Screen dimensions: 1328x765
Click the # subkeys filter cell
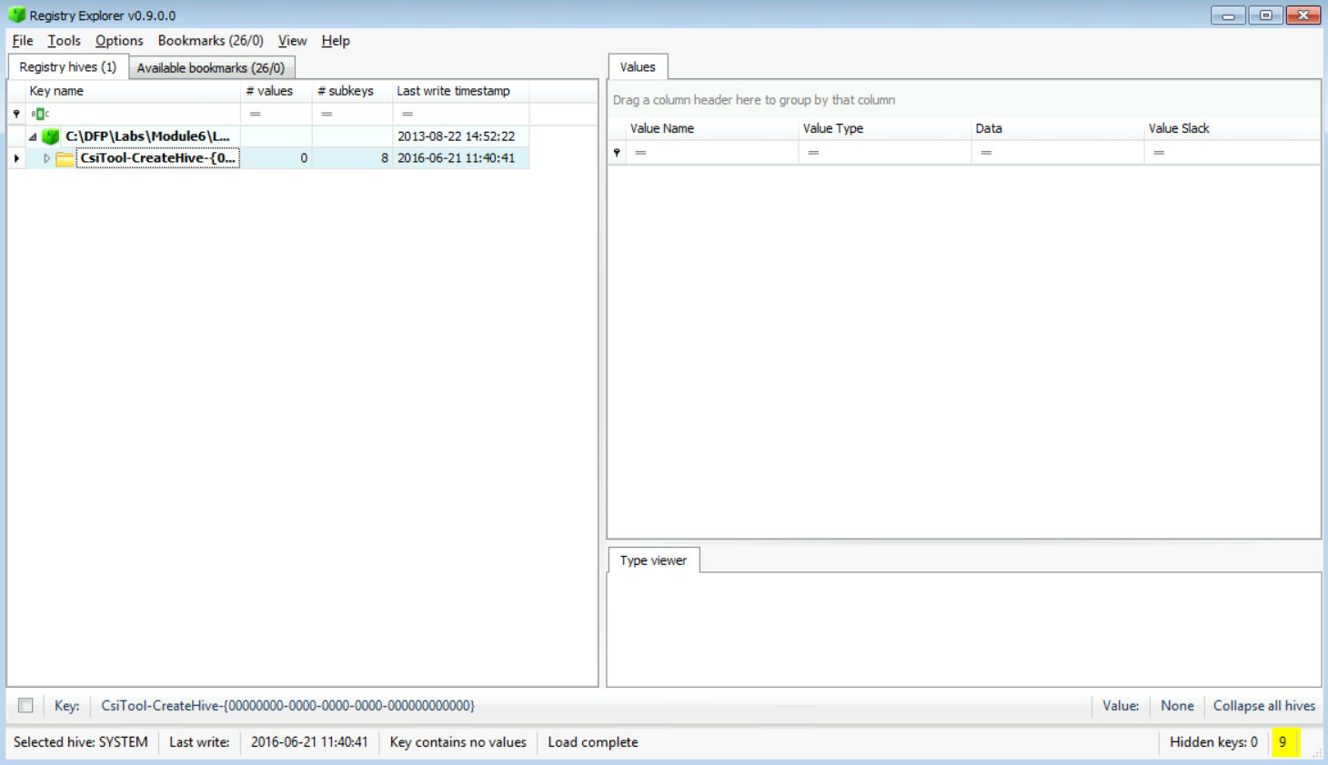(x=352, y=114)
